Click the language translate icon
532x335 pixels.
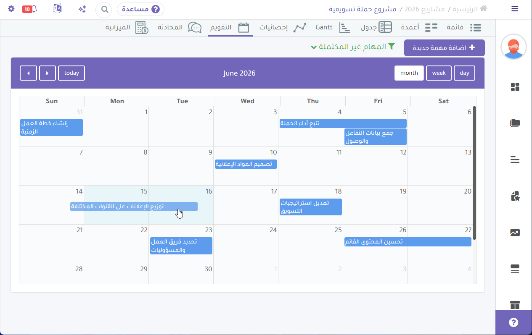point(58,9)
